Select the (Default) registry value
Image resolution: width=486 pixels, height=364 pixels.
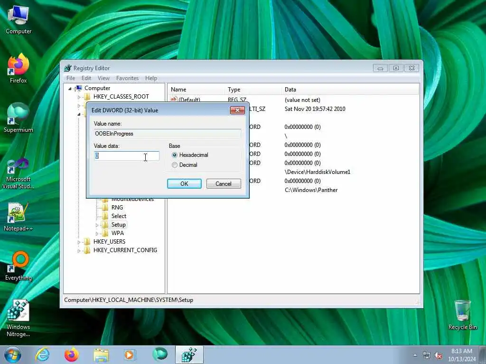click(189, 100)
